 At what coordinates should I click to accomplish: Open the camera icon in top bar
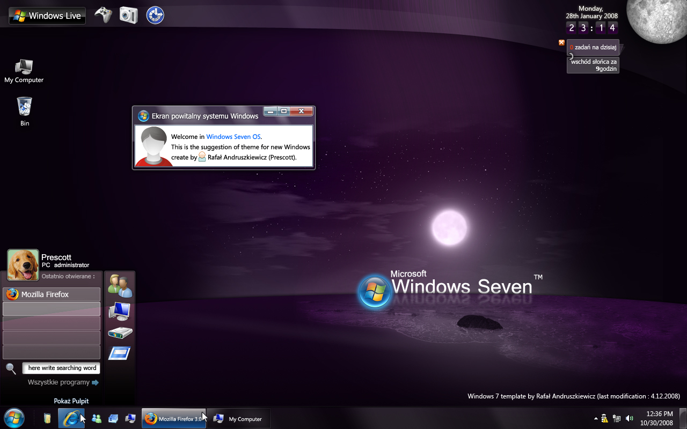coord(128,15)
